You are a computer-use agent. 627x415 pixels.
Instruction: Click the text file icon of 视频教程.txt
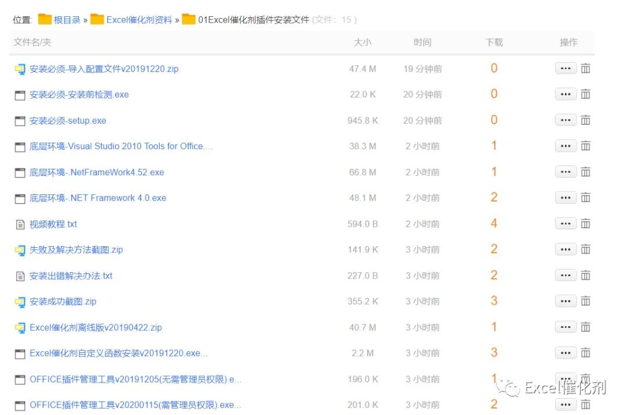point(20,225)
